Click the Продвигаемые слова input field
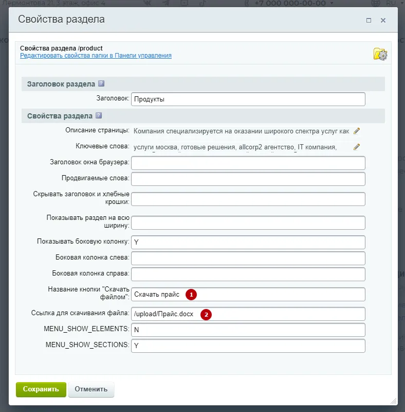Image resolution: width=405 pixels, height=412 pixels. click(x=248, y=179)
